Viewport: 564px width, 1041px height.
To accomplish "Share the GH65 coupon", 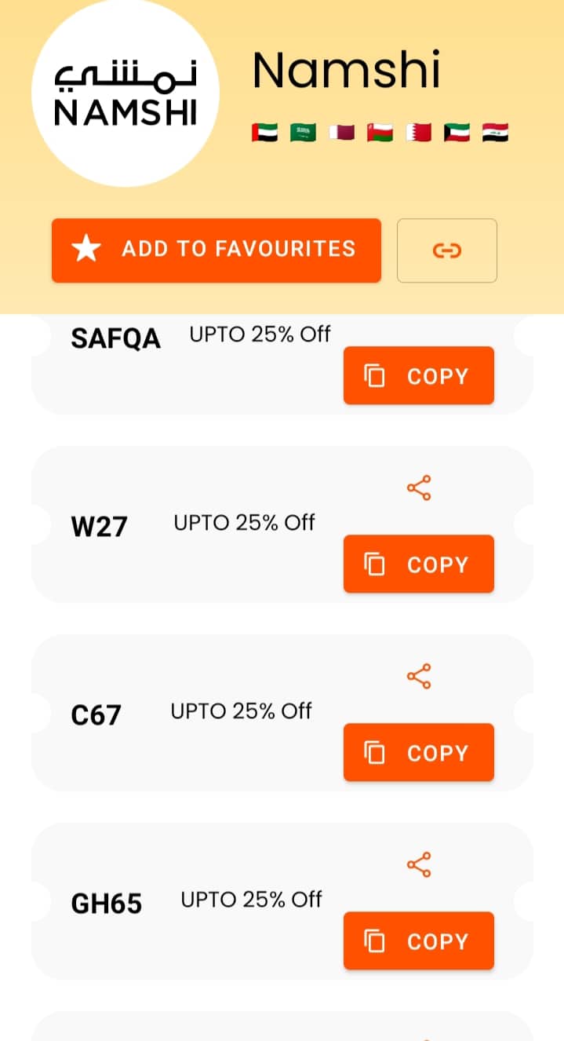I will (x=419, y=865).
